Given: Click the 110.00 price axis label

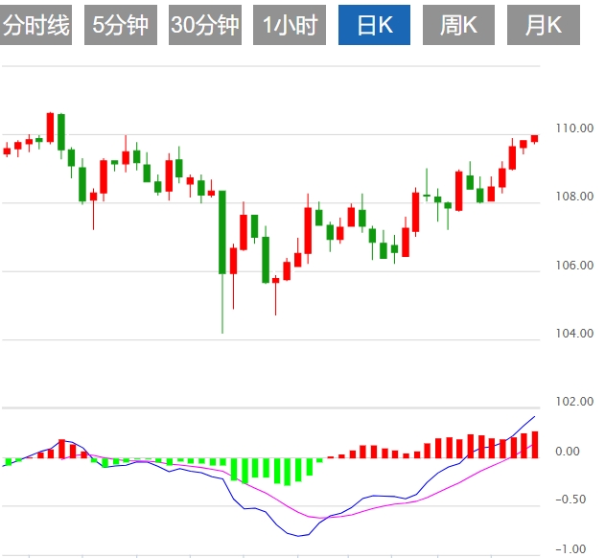Looking at the screenshot, I should click(x=574, y=128).
